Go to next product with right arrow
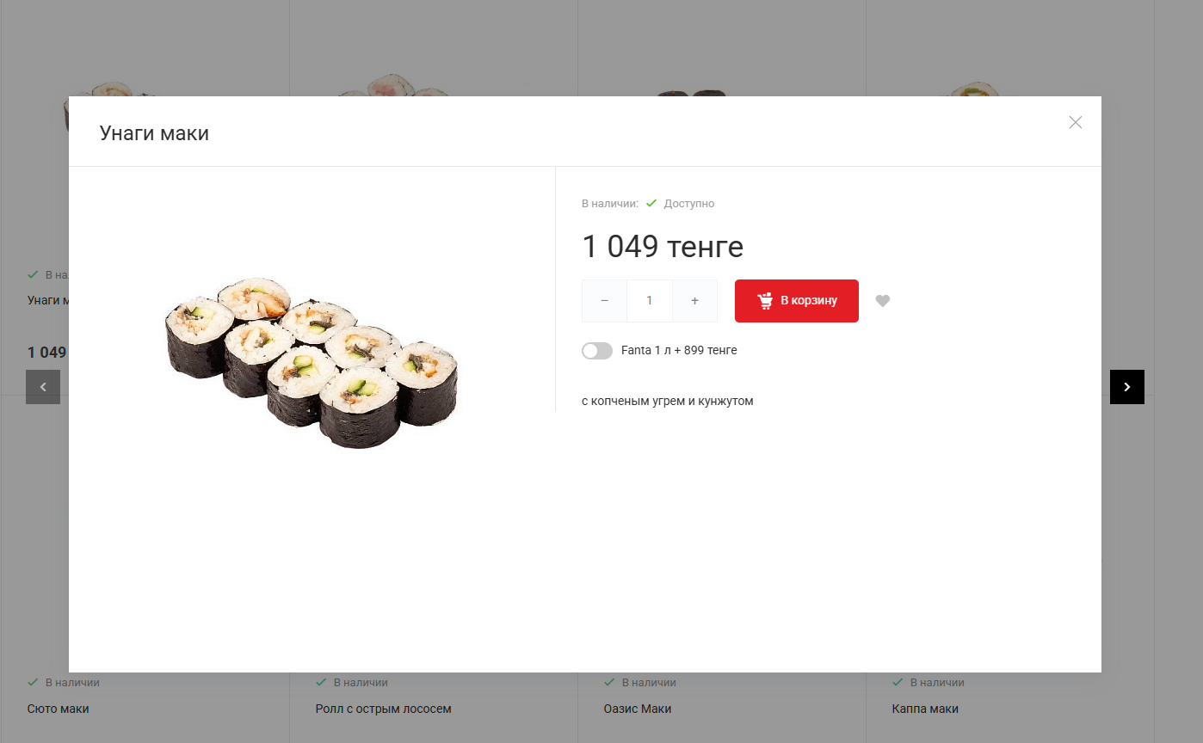 [x=1127, y=387]
